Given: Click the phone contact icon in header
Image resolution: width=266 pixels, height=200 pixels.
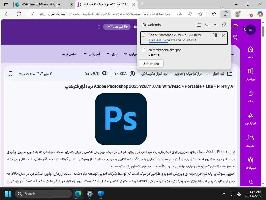Looking at the screenshot, I should 235,37.
